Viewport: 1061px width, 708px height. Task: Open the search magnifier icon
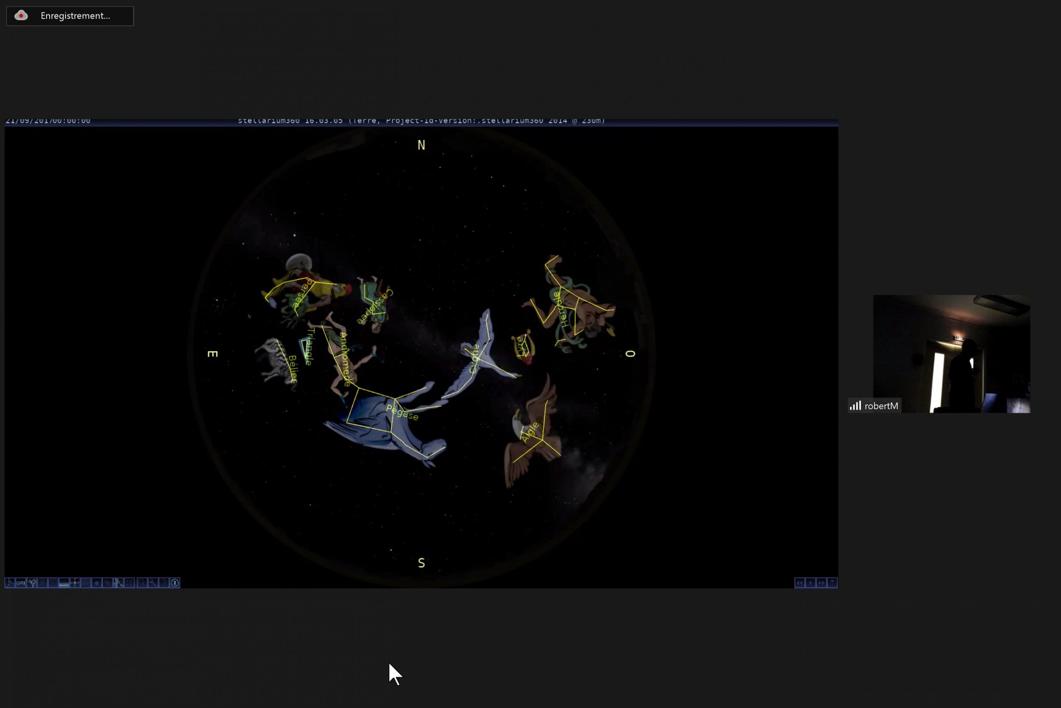coord(142,583)
